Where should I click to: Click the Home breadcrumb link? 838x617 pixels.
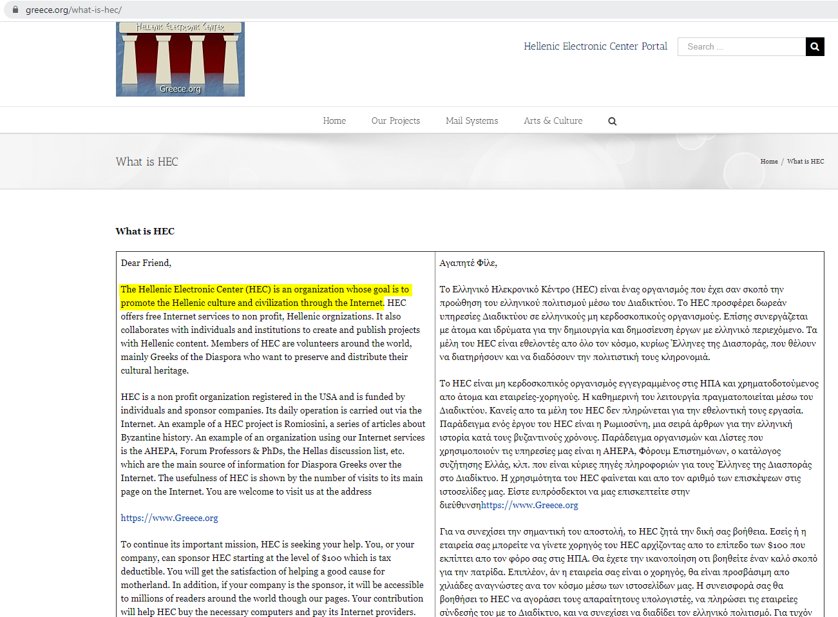coord(769,162)
